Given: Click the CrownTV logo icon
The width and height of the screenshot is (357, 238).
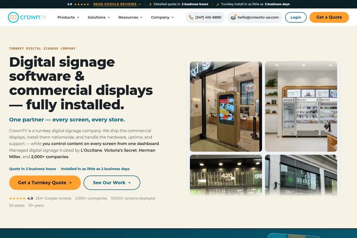Looking at the screenshot, I should tap(13, 17).
